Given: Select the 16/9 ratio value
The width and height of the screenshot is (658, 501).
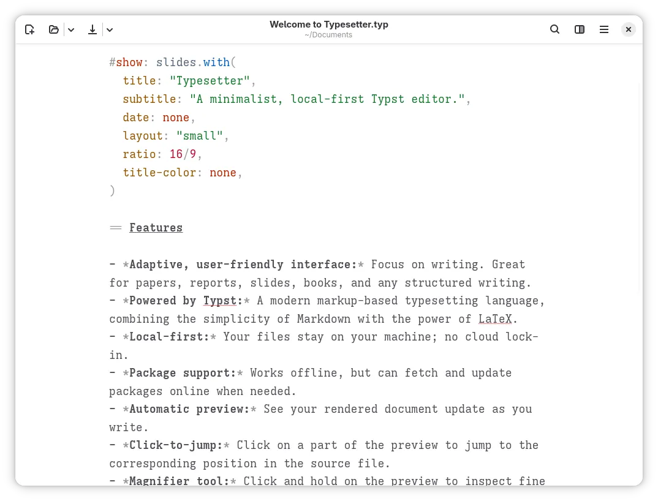Looking at the screenshot, I should [184, 154].
